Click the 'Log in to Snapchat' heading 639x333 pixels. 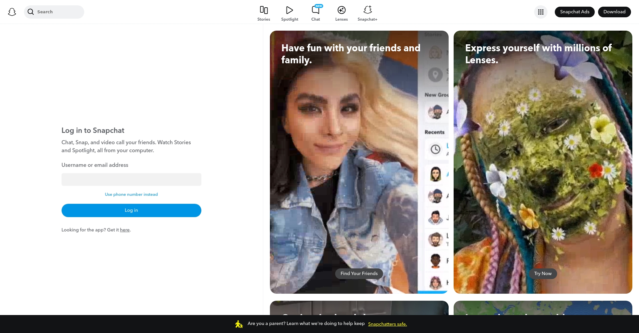click(x=93, y=131)
